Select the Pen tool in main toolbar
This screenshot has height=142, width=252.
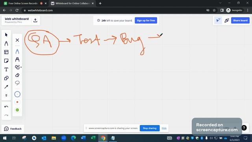6,43
